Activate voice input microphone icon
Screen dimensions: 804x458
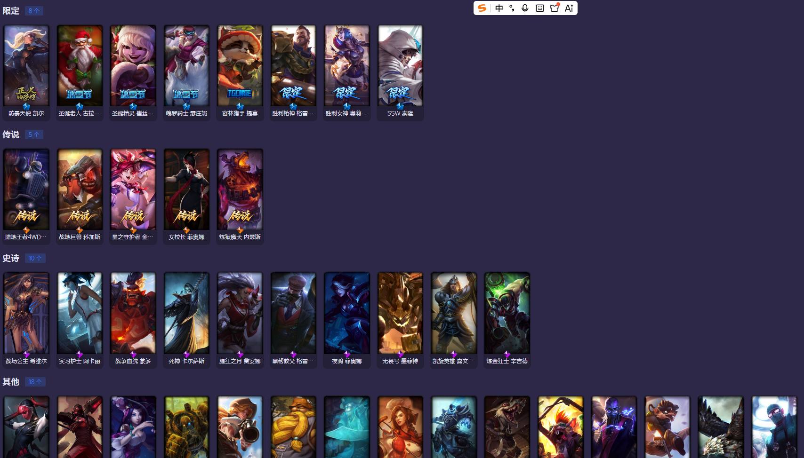coord(525,8)
